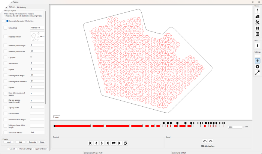Open the Meander Pattern selector
This screenshot has height=154, width=262.
click(x=37, y=36)
